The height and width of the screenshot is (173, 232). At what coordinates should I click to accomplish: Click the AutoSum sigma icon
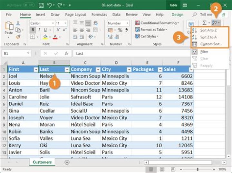coord(204,23)
